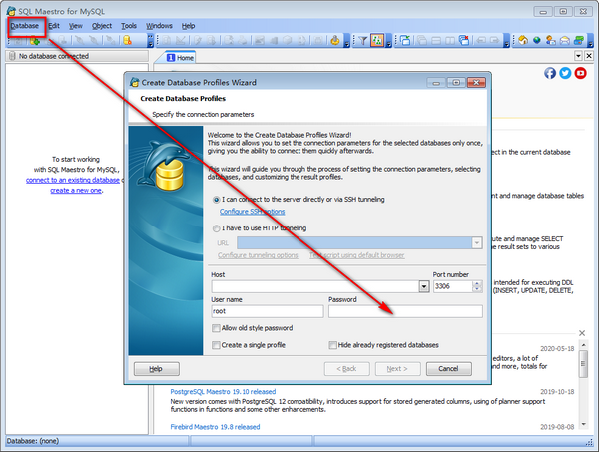
Task: Open the Tools menu
Action: (x=129, y=26)
